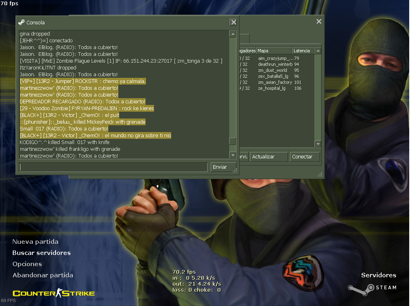The width and height of the screenshot is (410, 306).
Task: Click the Servidores link above Steam logo
Action: pos(379,275)
